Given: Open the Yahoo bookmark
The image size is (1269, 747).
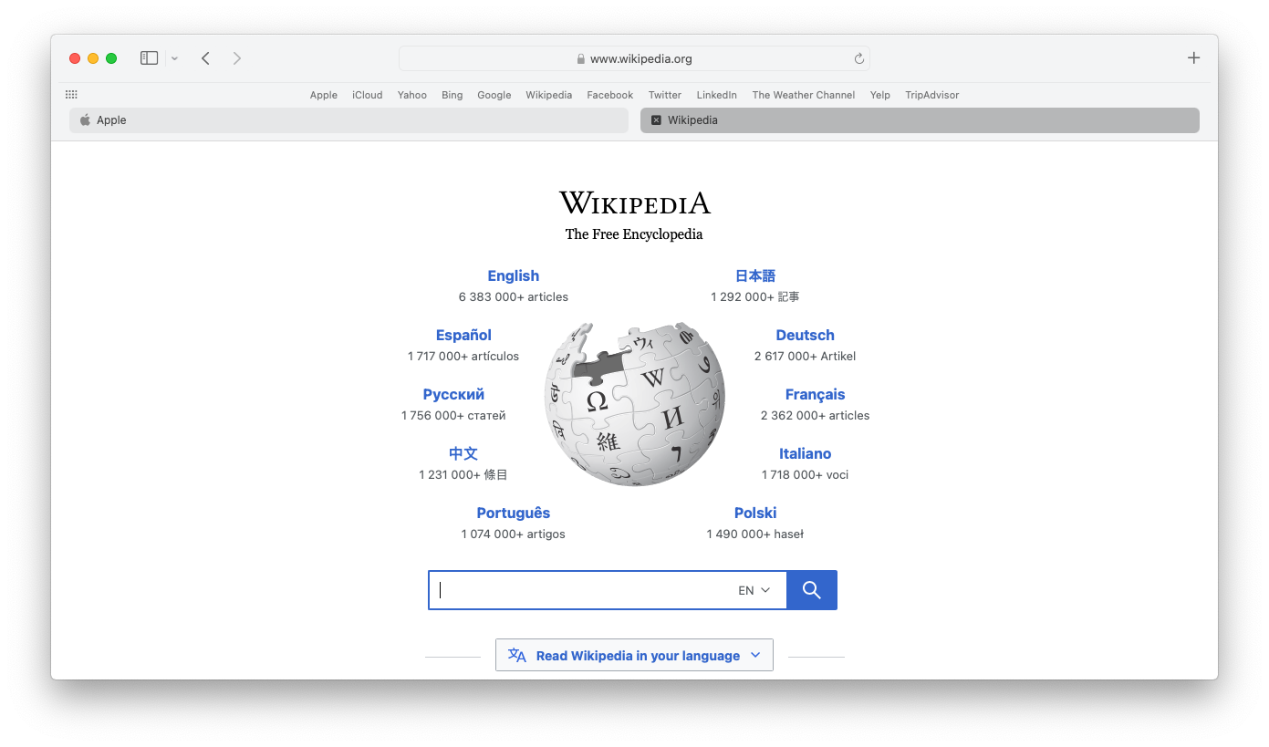Looking at the screenshot, I should coord(412,95).
